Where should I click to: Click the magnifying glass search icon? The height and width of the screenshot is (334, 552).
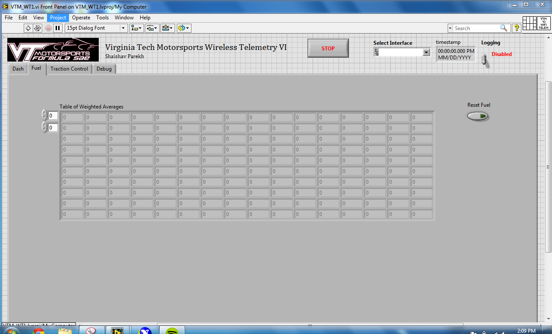[504, 28]
